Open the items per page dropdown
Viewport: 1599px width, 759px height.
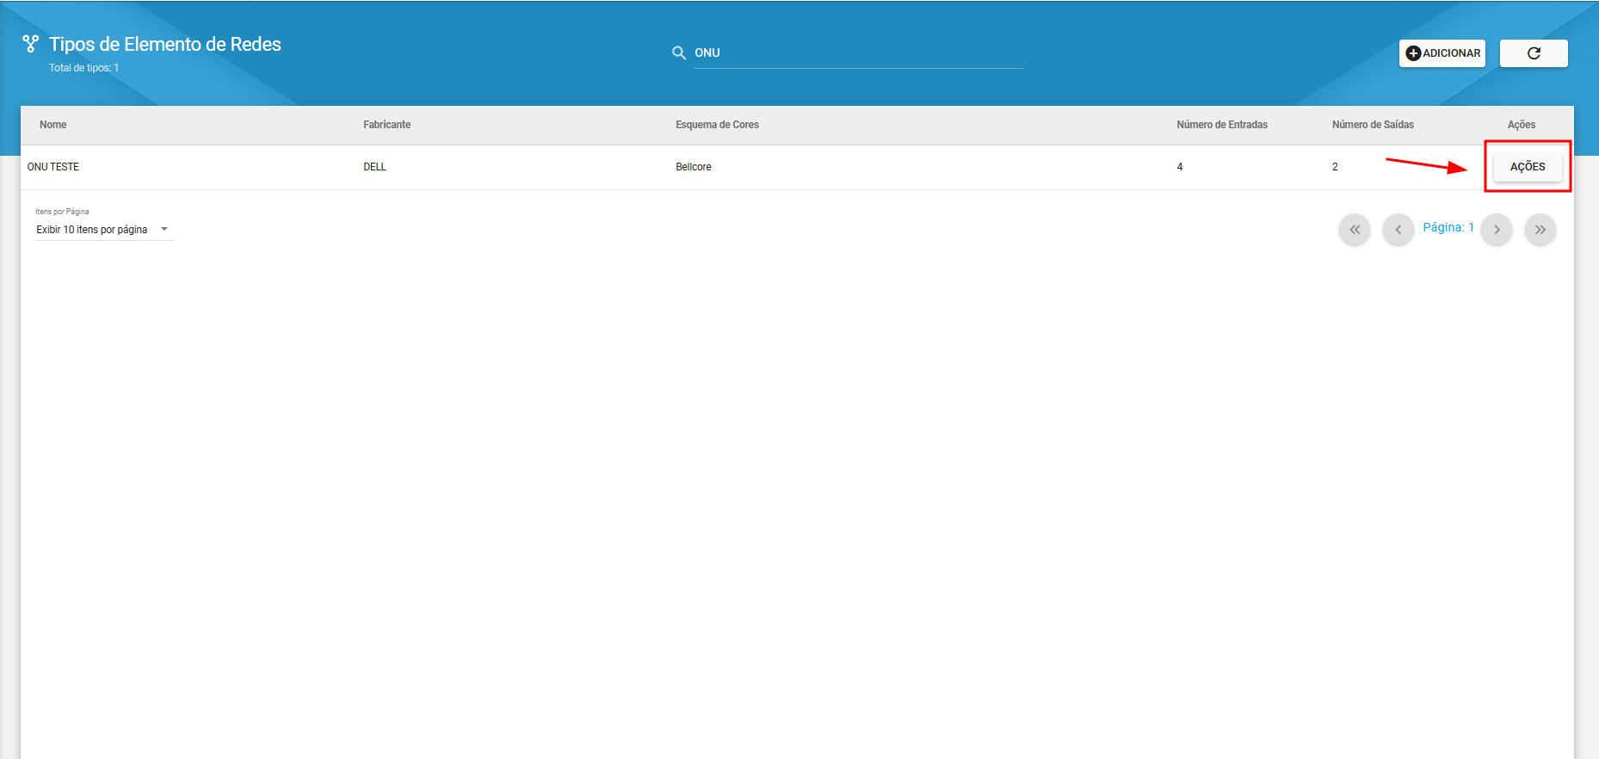pyautogui.click(x=104, y=230)
